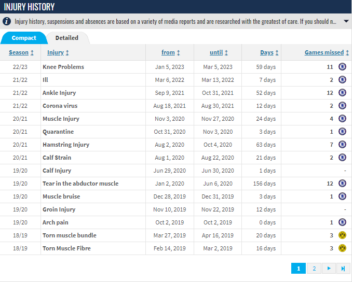Select the Knee Problems injury text

[x=63, y=67]
